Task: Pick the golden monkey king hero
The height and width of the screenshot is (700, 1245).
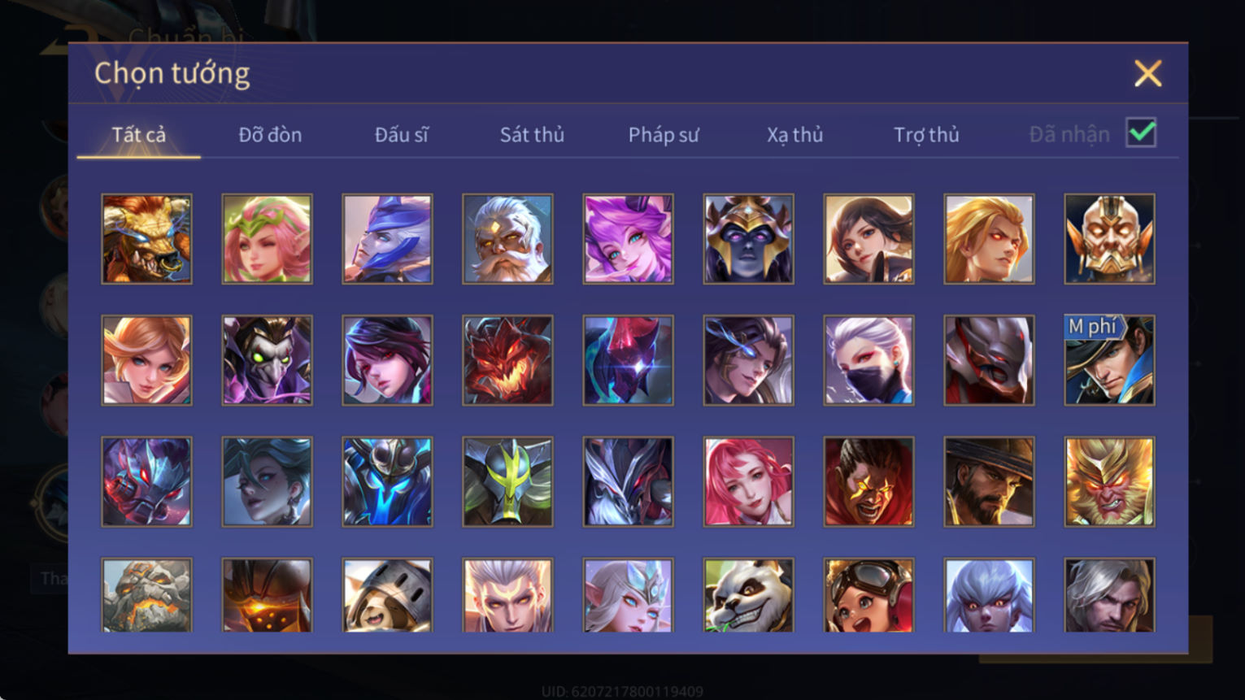Action: [x=1109, y=481]
